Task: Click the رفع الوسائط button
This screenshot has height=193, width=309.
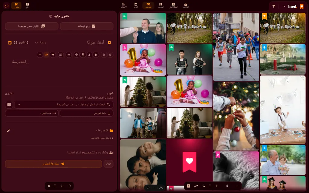Action: pyautogui.click(x=87, y=26)
